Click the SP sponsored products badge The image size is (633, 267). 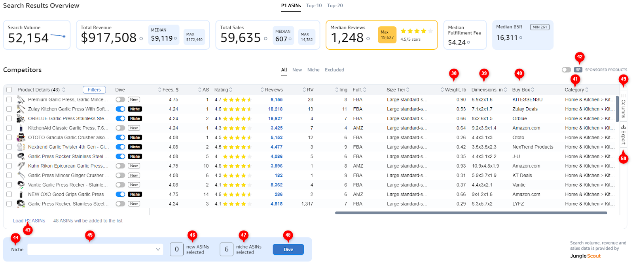click(x=578, y=70)
